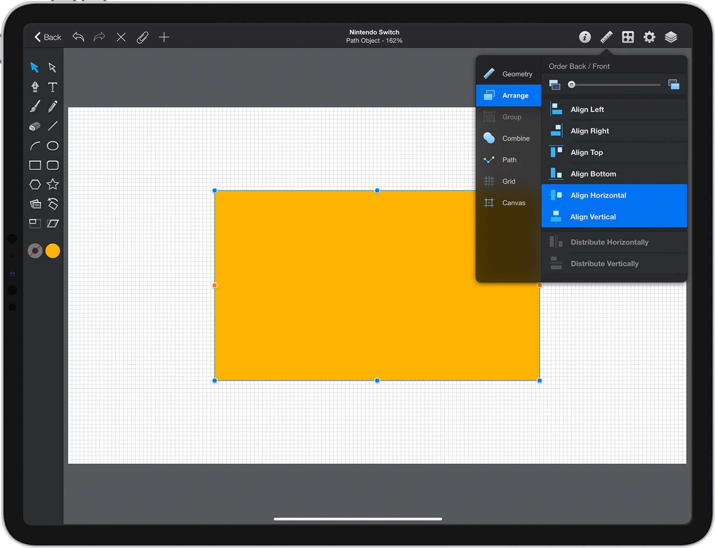This screenshot has width=715, height=548.
Task: Go Back to the gallery
Action: [x=48, y=37]
